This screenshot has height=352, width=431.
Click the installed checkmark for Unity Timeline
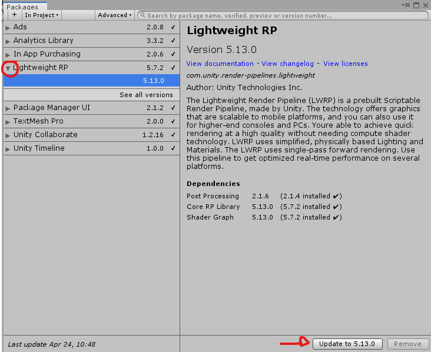click(x=173, y=148)
